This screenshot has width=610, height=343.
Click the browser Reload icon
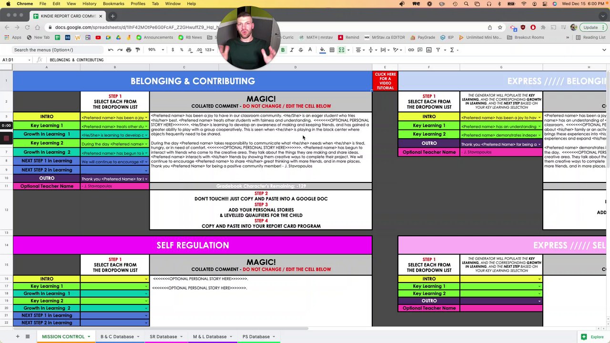tap(27, 27)
